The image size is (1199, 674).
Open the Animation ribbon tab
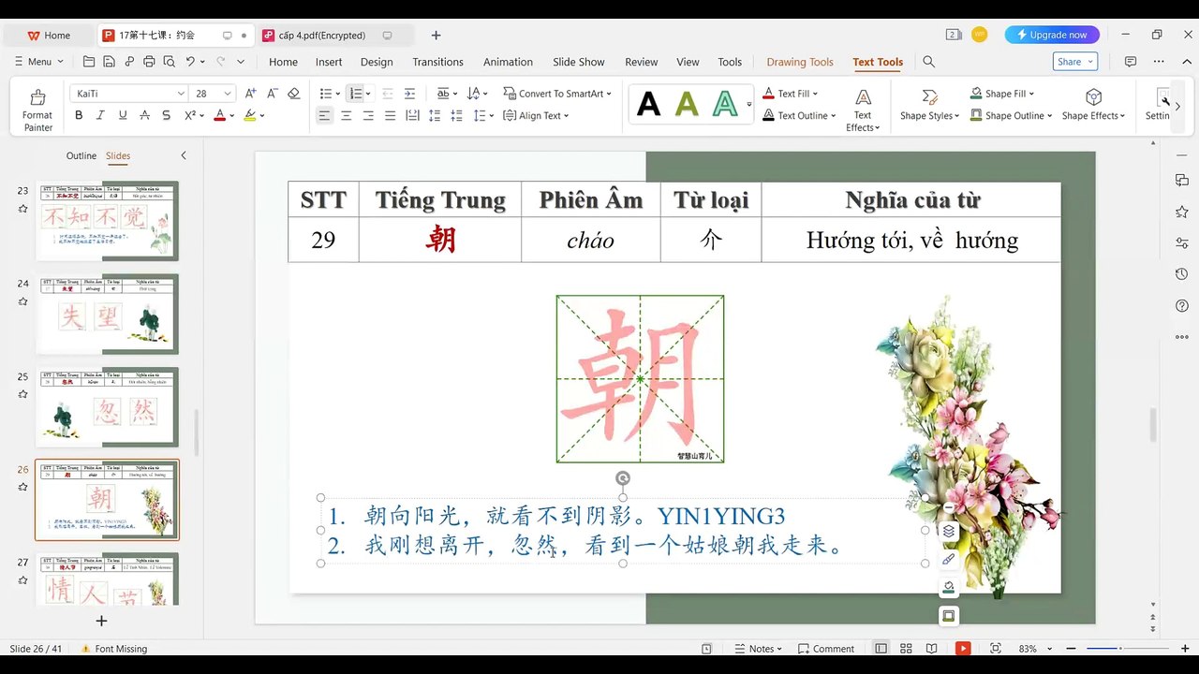(508, 62)
